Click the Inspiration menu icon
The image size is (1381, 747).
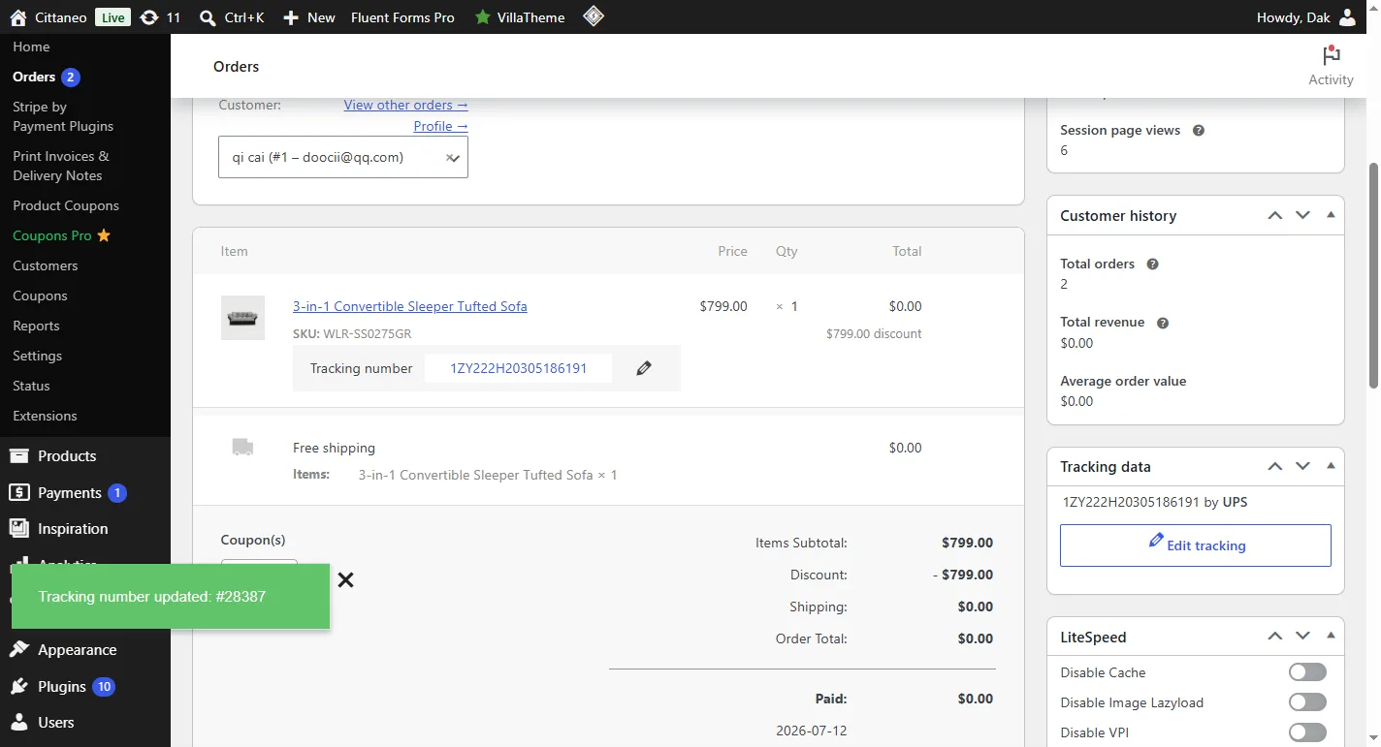coord(18,528)
